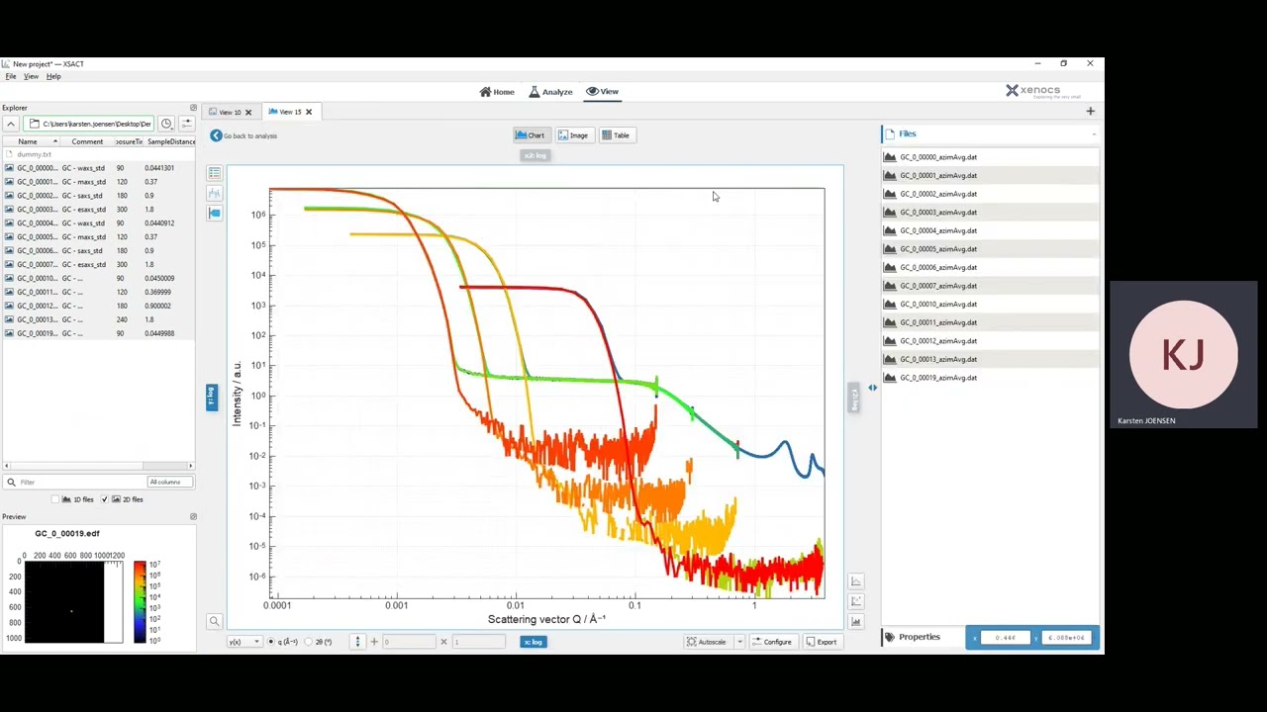The image size is (1267, 712).
Task: Close the View 10 tab
Action: pos(248,112)
